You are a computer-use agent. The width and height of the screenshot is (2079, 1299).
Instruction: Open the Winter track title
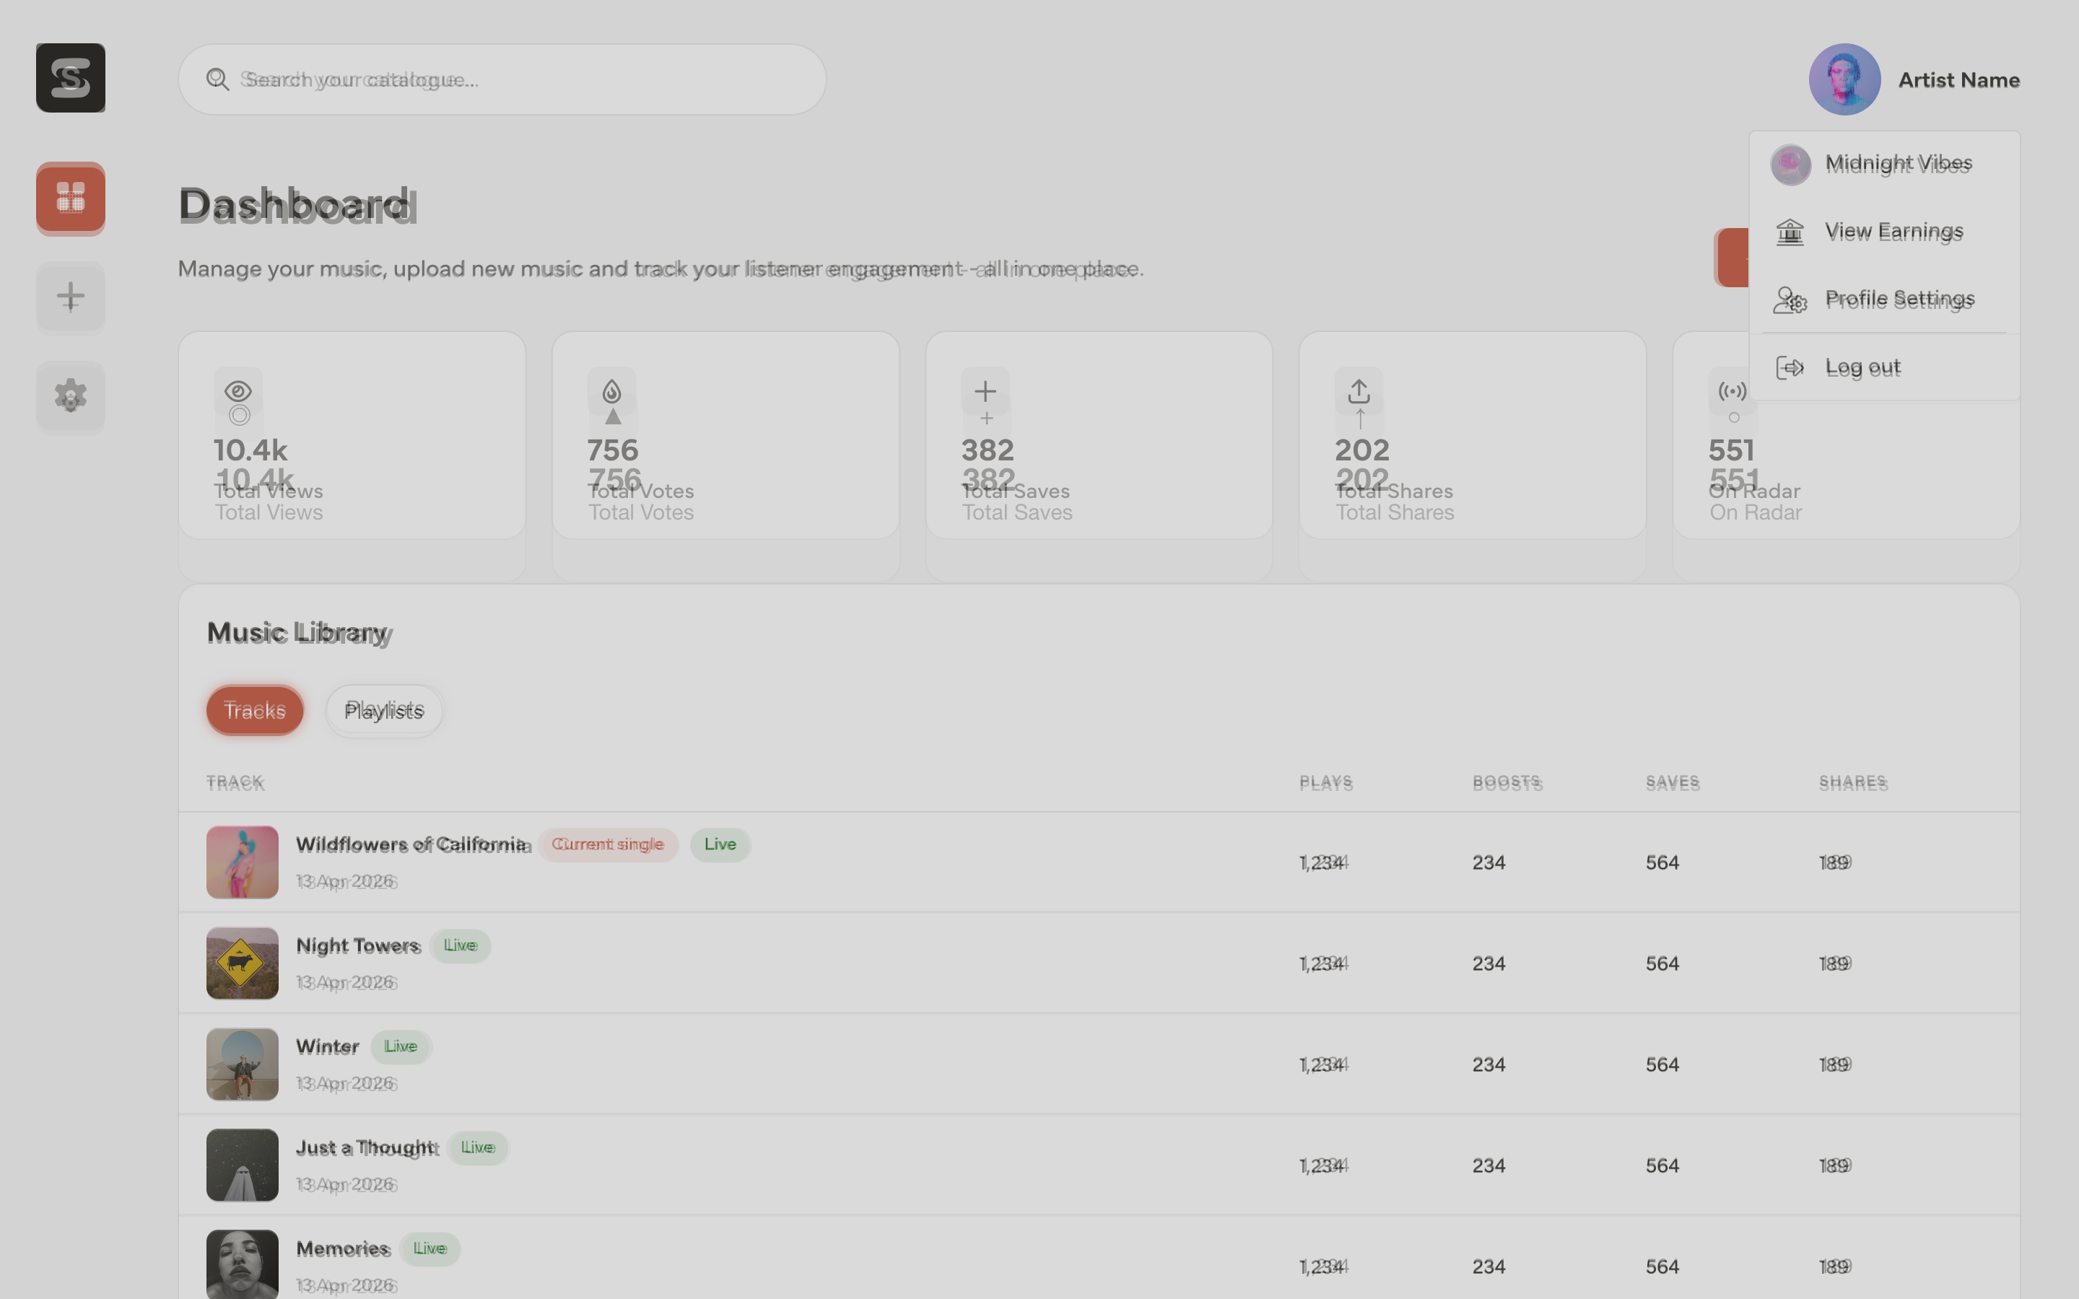click(328, 1046)
